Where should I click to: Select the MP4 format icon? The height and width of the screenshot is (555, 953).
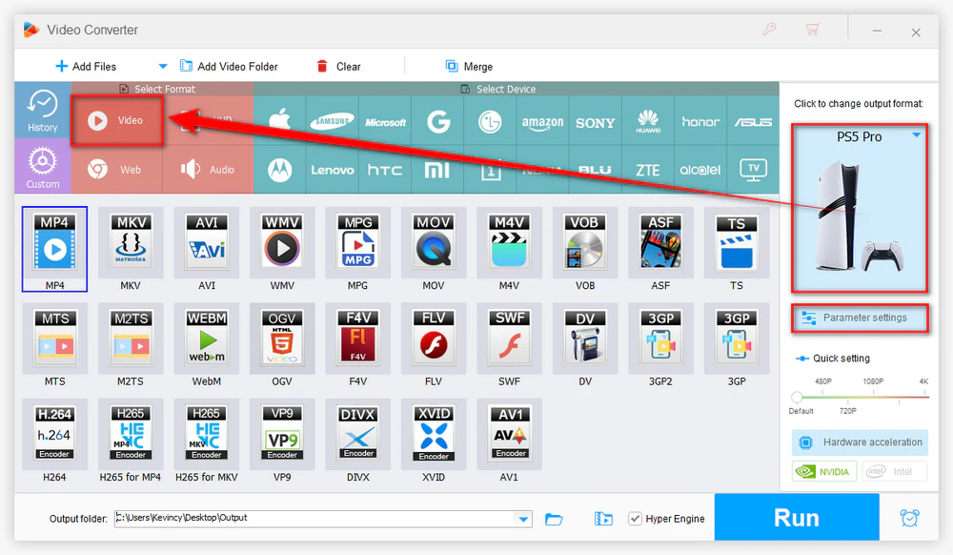click(54, 249)
